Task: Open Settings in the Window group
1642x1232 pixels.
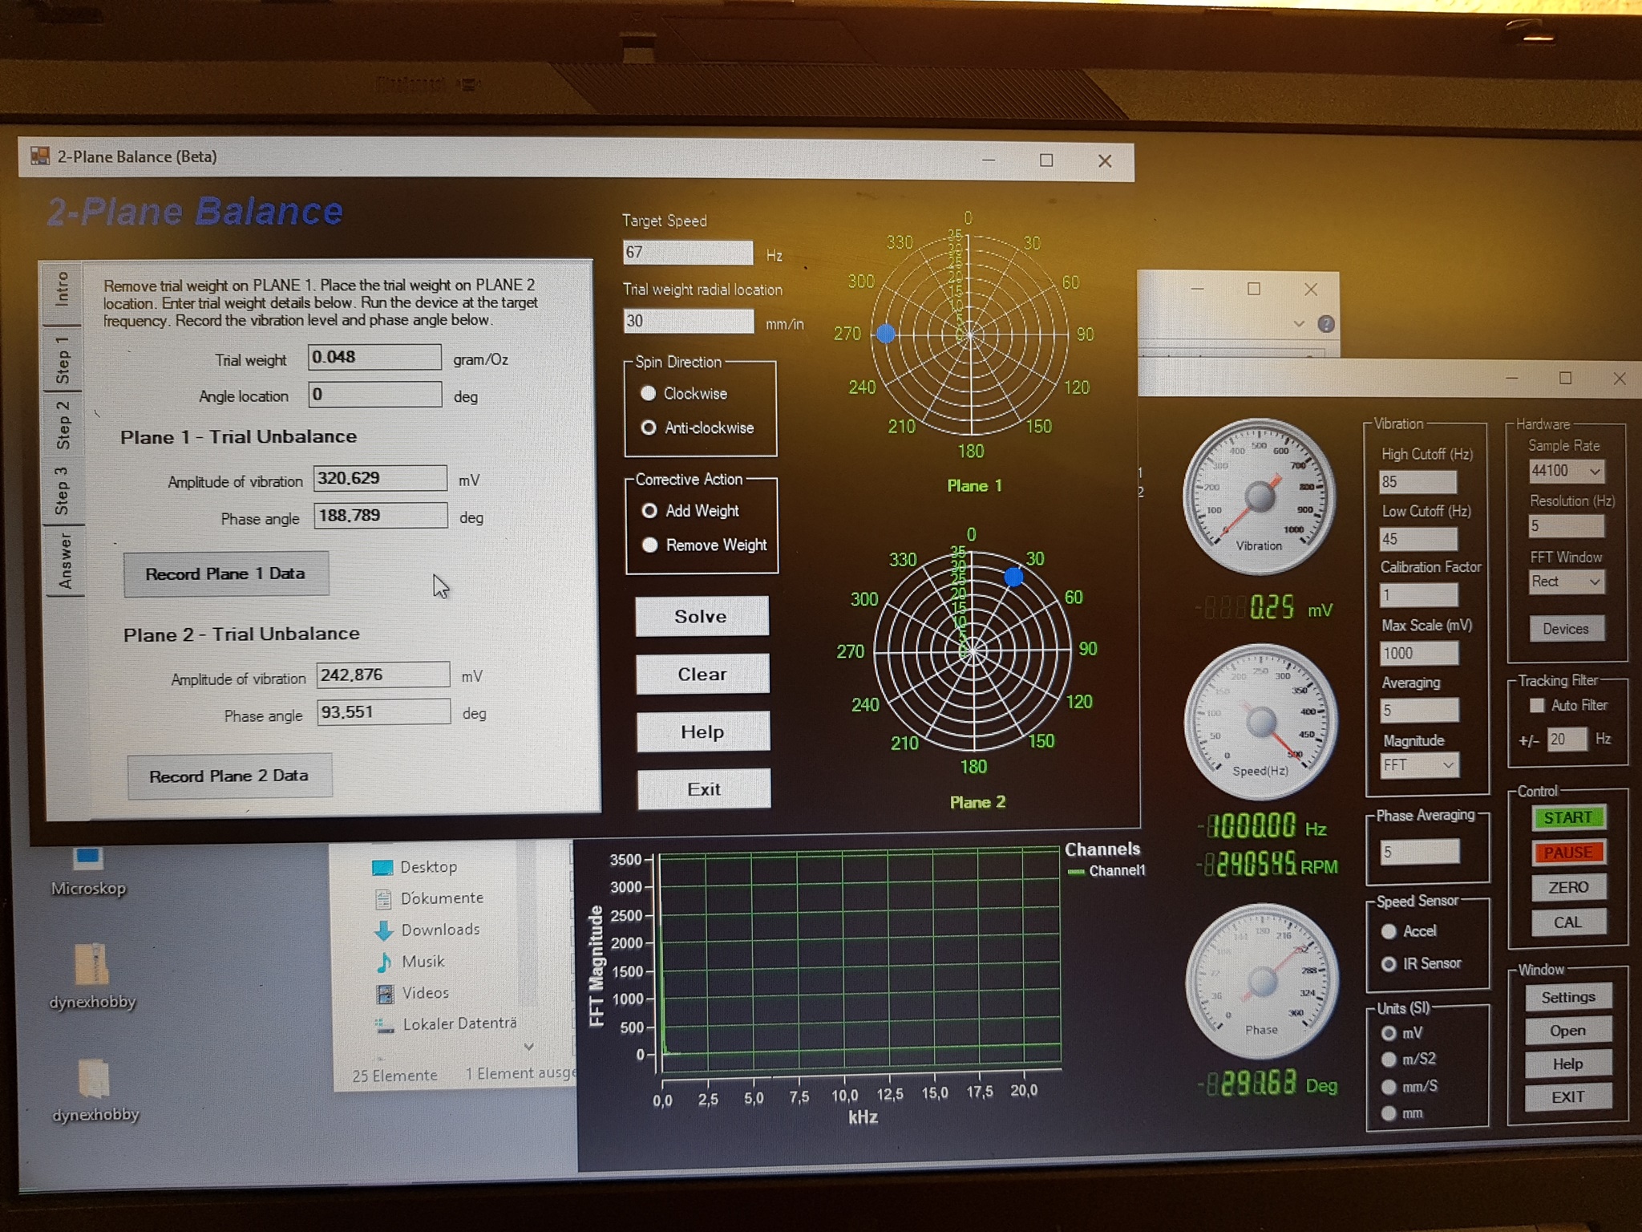Action: (x=1568, y=997)
